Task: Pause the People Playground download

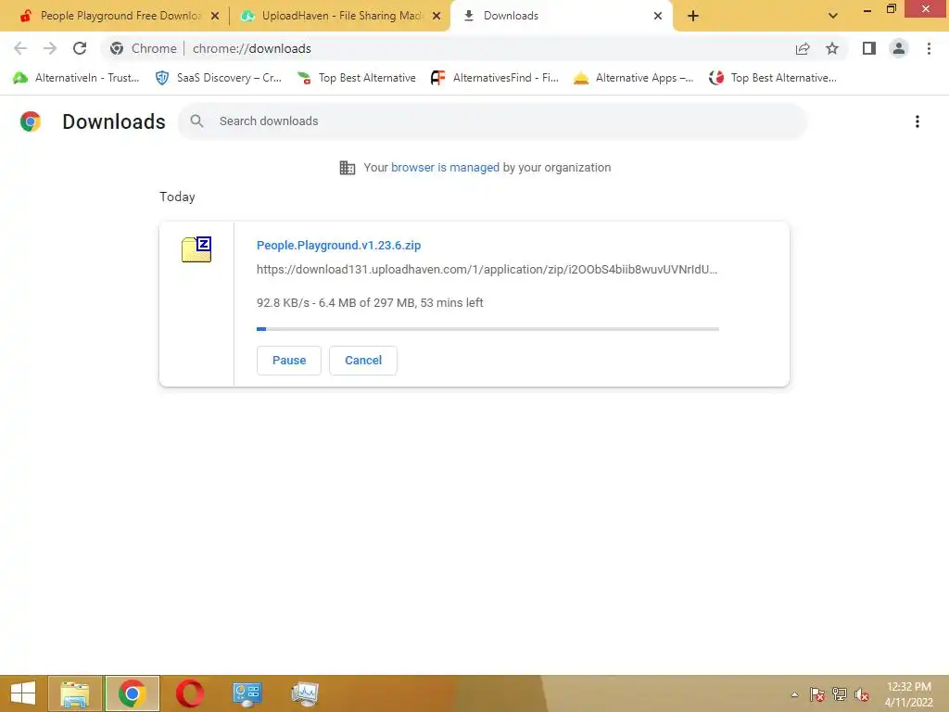Action: [289, 361]
